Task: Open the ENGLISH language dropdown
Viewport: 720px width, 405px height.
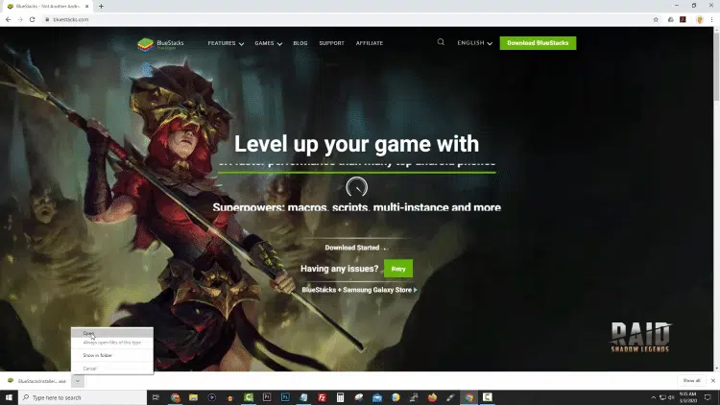Action: point(475,42)
